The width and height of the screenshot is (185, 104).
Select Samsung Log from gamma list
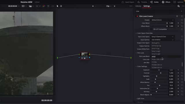tap(156, 46)
